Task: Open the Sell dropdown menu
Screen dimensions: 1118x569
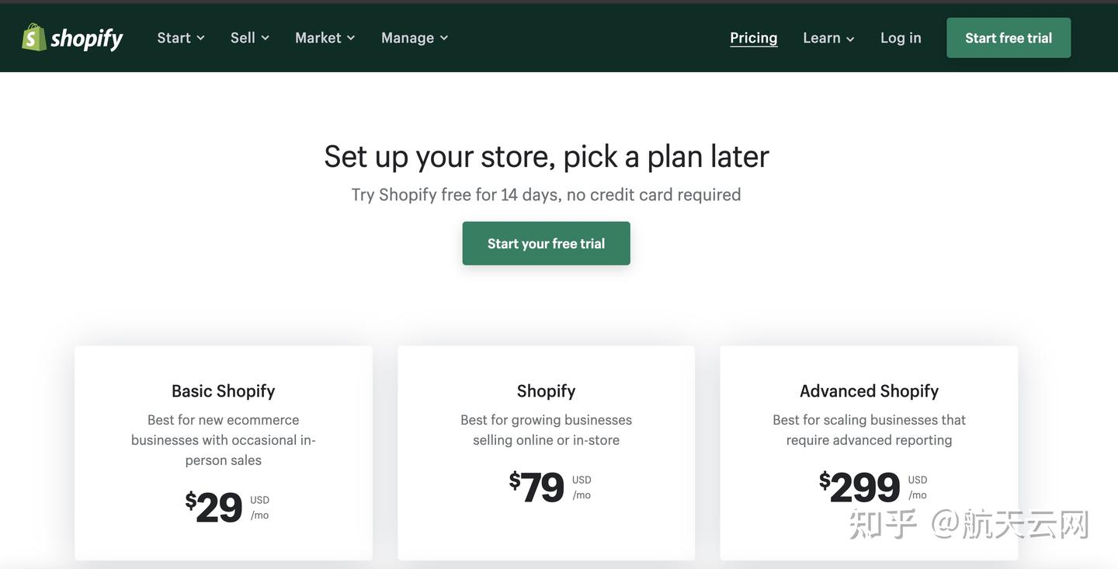Action: [249, 38]
